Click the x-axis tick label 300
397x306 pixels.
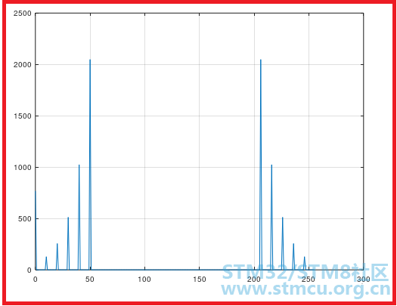click(363, 280)
